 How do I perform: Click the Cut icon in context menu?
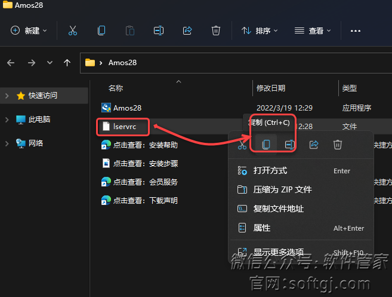(242, 145)
